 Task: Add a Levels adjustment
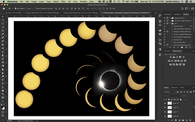coord(174,57)
